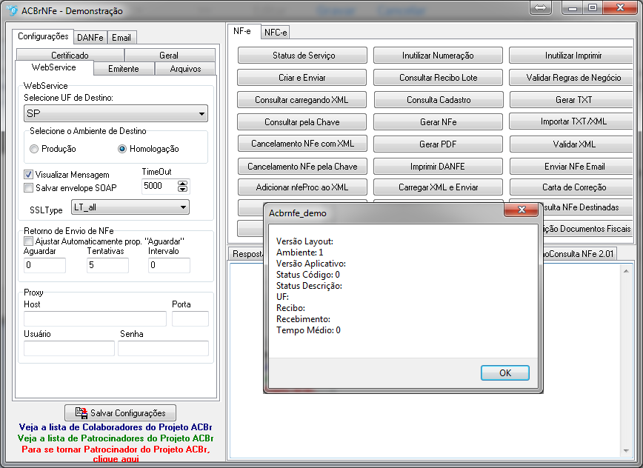Click Carta de Correção button
The image size is (643, 468).
[x=572, y=187]
